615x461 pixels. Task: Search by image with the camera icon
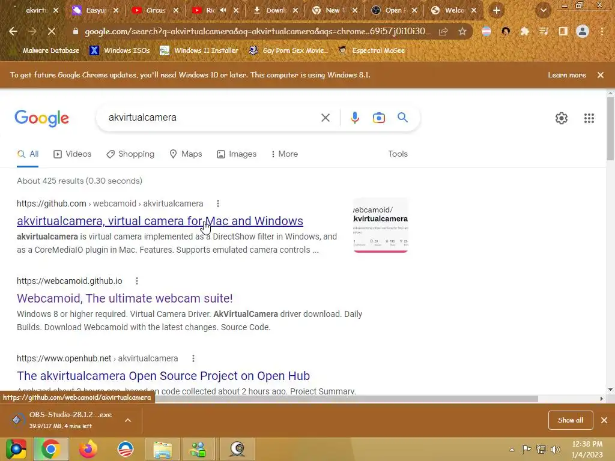coord(378,118)
